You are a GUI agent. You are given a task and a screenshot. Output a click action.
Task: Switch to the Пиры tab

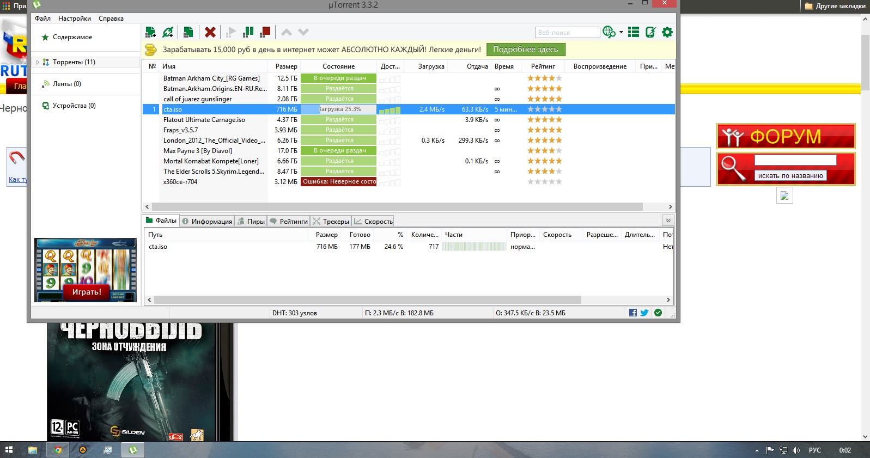coord(251,221)
